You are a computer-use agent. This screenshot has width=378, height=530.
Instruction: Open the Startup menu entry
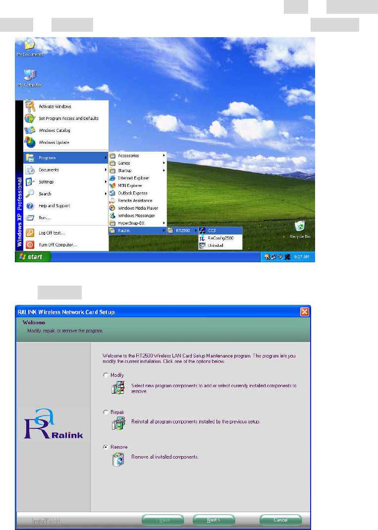(x=138, y=171)
